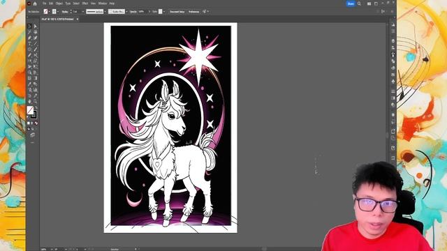The width and height of the screenshot is (447, 251).
Task: Pick the Magic Wand tool
Action: pos(29,32)
